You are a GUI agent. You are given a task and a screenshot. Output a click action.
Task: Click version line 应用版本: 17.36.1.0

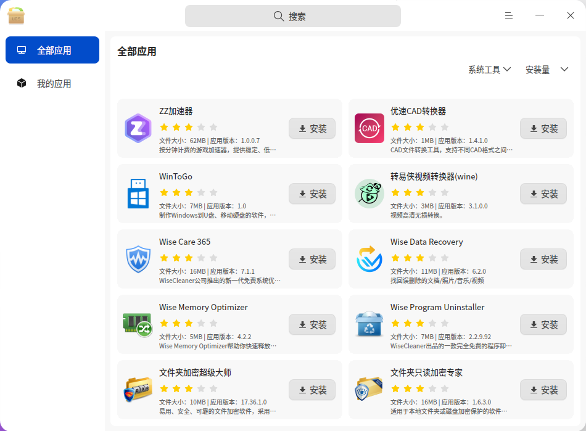(213, 402)
